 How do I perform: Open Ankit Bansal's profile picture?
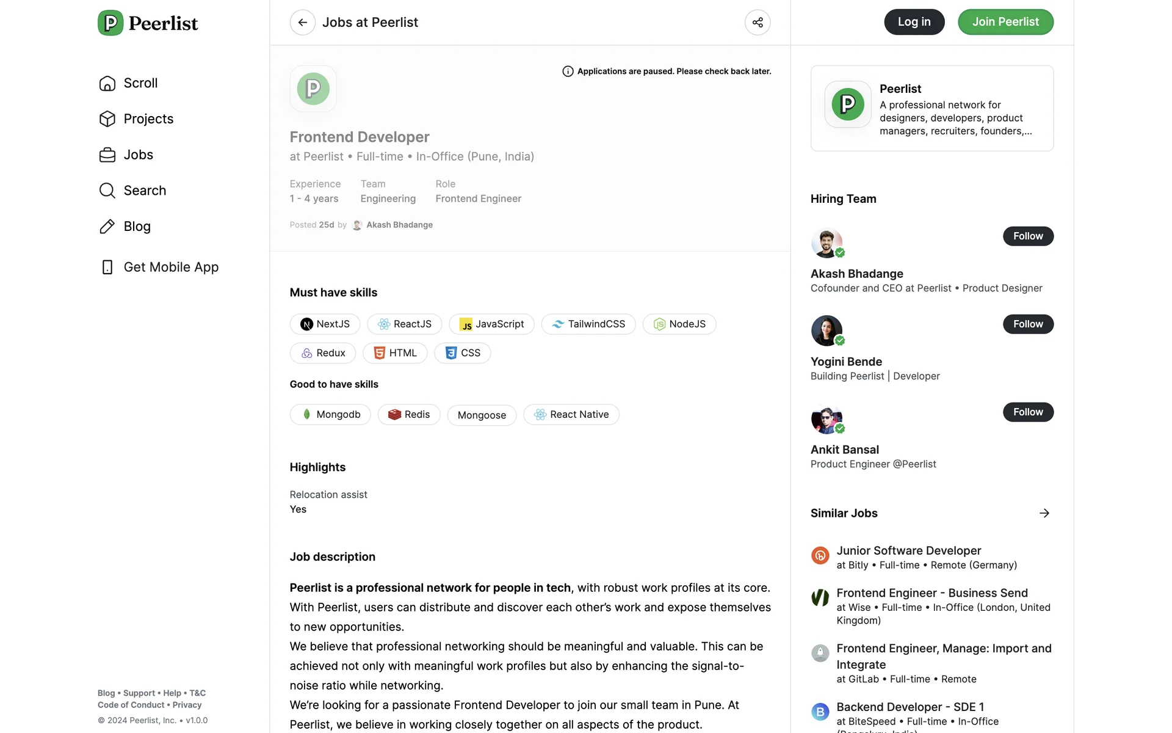(x=827, y=419)
